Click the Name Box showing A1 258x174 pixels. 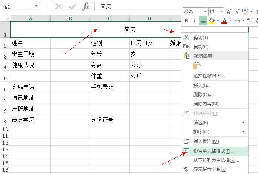[21, 6]
